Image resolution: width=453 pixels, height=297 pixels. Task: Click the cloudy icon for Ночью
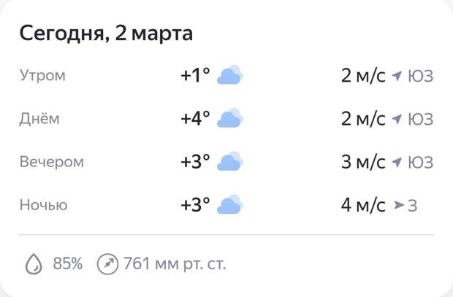click(230, 205)
